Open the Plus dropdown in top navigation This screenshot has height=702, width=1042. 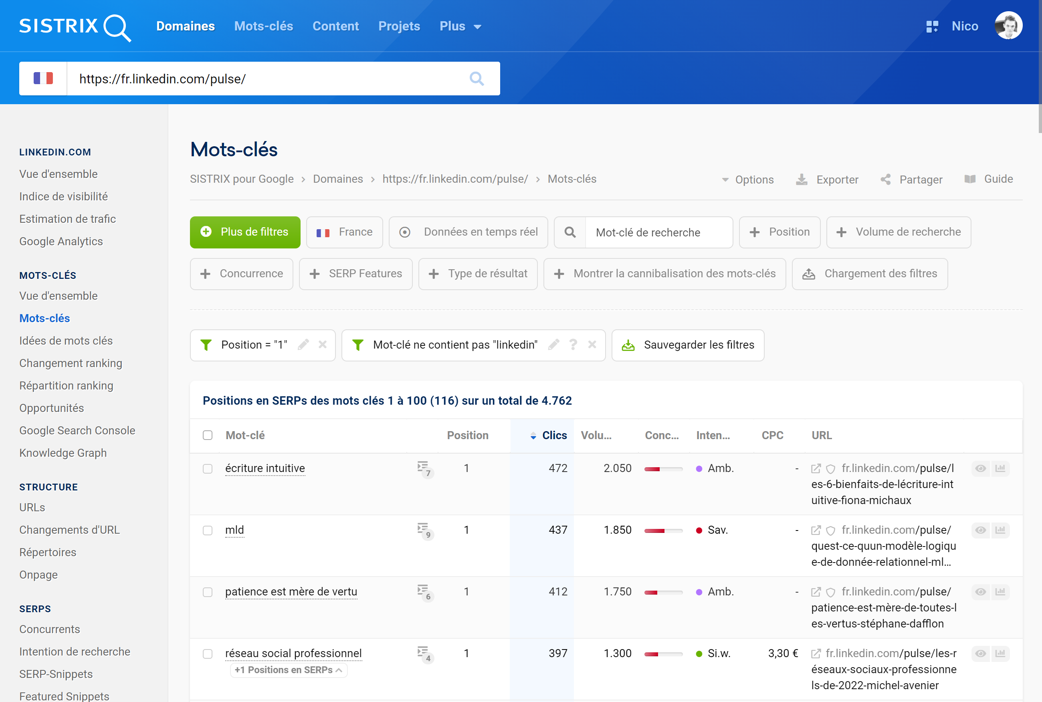click(460, 26)
